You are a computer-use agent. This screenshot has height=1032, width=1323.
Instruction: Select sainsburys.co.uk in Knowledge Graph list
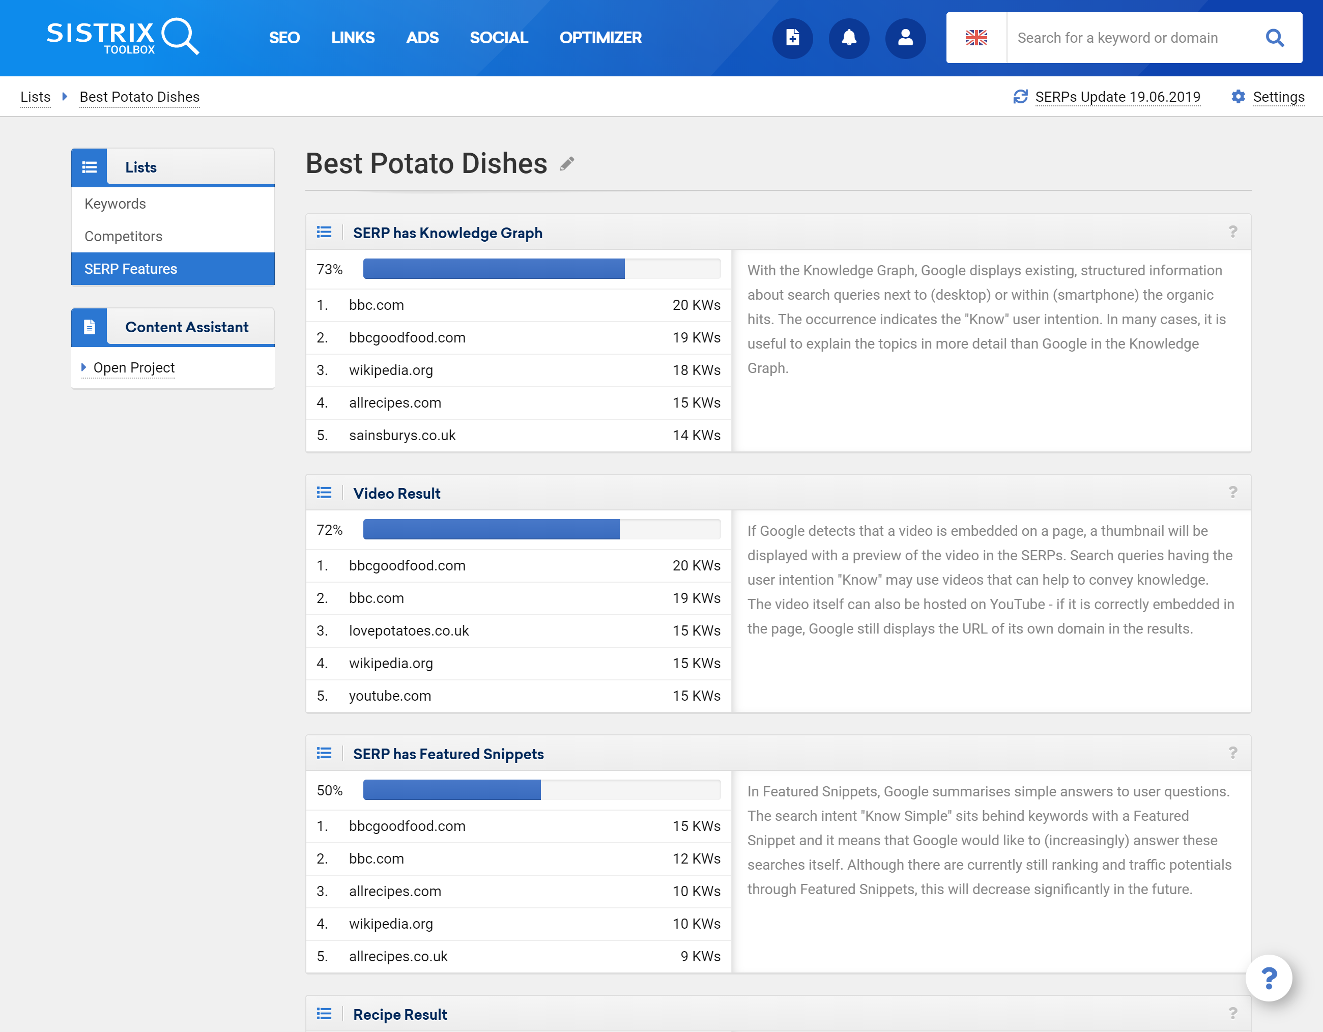pos(402,436)
